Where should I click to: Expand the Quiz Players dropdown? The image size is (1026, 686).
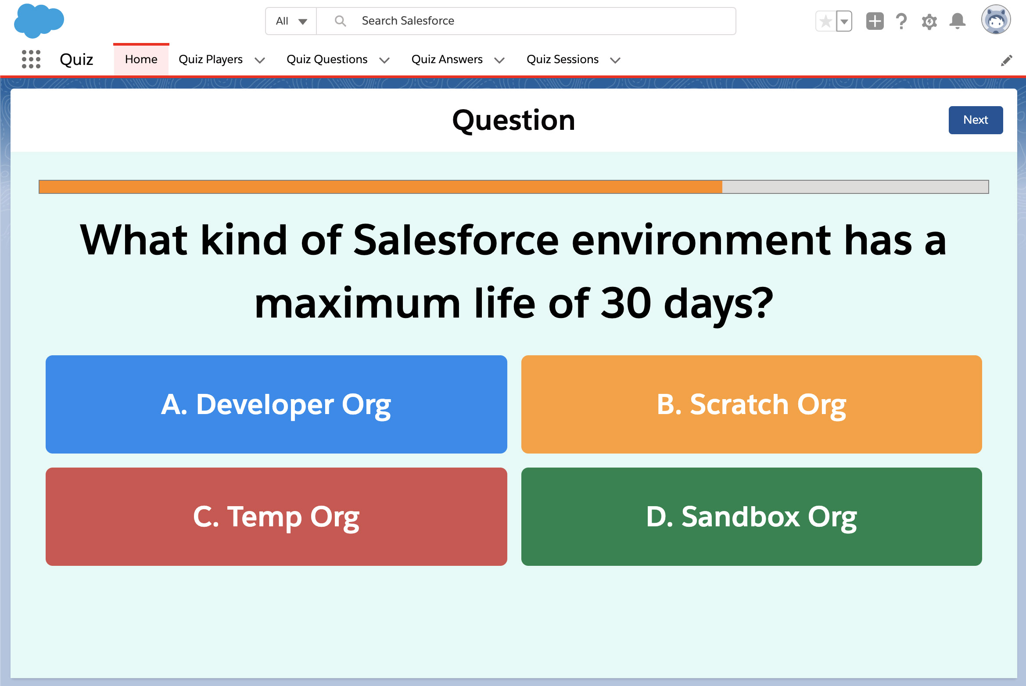tap(260, 60)
